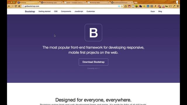Screen dimensions: 187x105
Task: Click the empty rectangle extension icon
Action: pos(170,6)
